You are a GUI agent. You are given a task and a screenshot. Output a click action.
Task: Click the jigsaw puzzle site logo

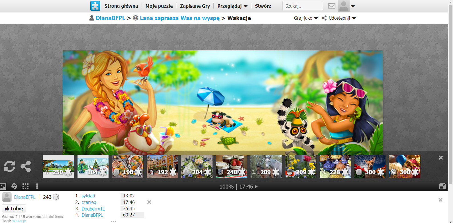click(95, 6)
